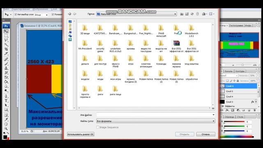Select the Rectangular Marquee tool
The image size is (263, 148).
tap(6, 36)
